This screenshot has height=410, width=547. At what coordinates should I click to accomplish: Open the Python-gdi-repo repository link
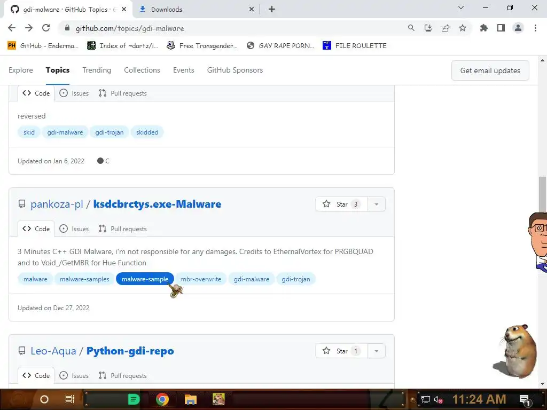130,351
